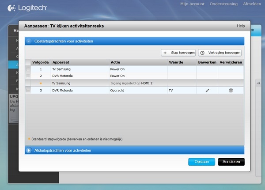Collapse side panel with double-arrow icon
The image size is (265, 190).
tap(258, 83)
